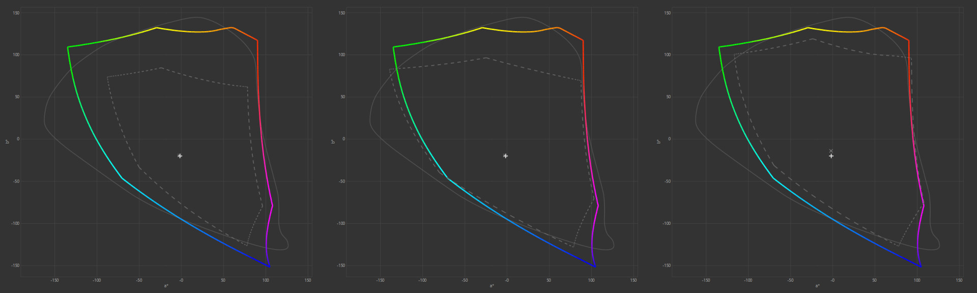Click the green corner vertex in middle plot
Viewport: 977px width, 293px height.
pyautogui.click(x=393, y=47)
